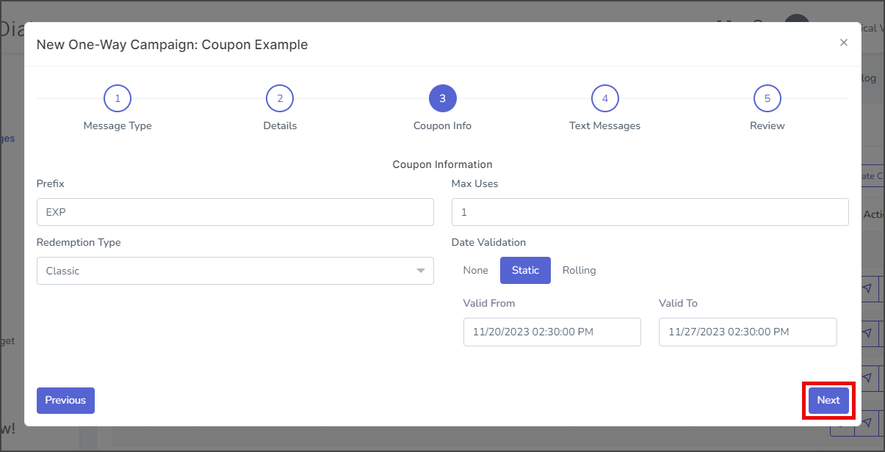Select the Review step label

[767, 125]
